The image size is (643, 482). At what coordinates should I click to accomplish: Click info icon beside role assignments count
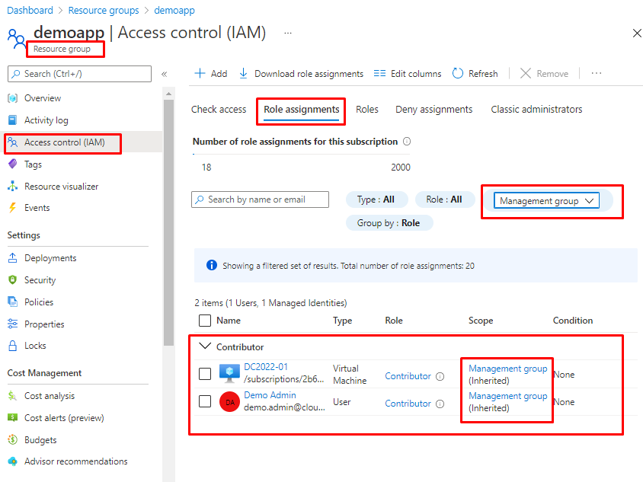(407, 142)
